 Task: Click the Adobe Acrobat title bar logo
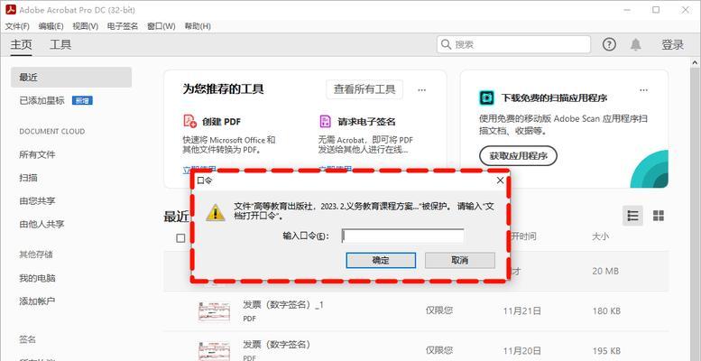point(11,9)
